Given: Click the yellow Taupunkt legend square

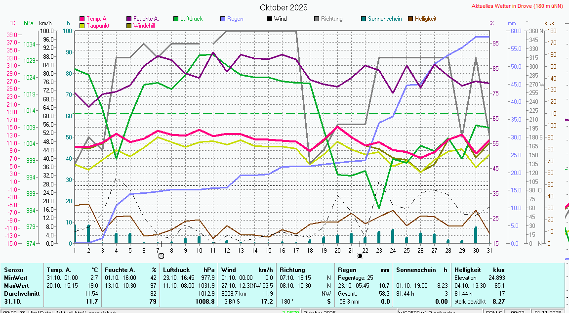Looking at the screenshot, I should click(82, 25).
